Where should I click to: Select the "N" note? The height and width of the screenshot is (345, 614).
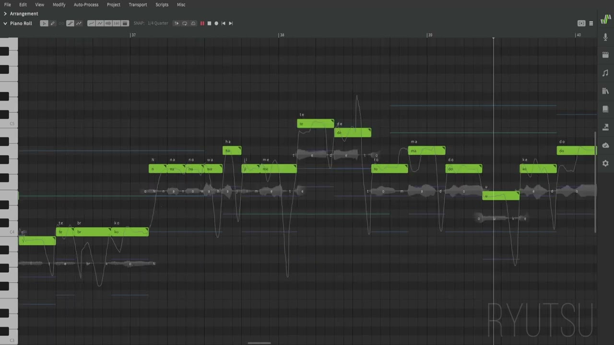tap(158, 169)
